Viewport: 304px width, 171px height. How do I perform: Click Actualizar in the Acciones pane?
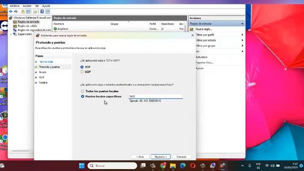point(201,57)
